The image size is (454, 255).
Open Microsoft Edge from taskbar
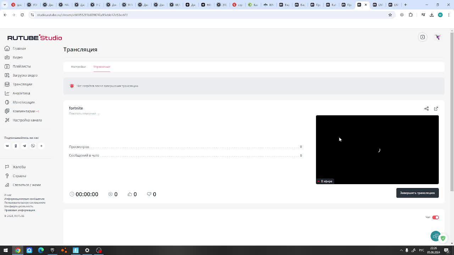click(x=41, y=250)
